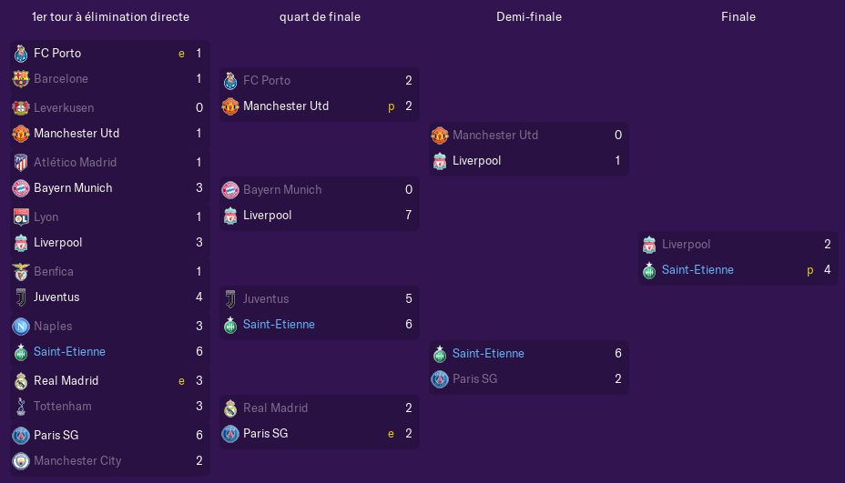845x483 pixels.
Task: Click the quart de finale header
Action: pos(320,17)
